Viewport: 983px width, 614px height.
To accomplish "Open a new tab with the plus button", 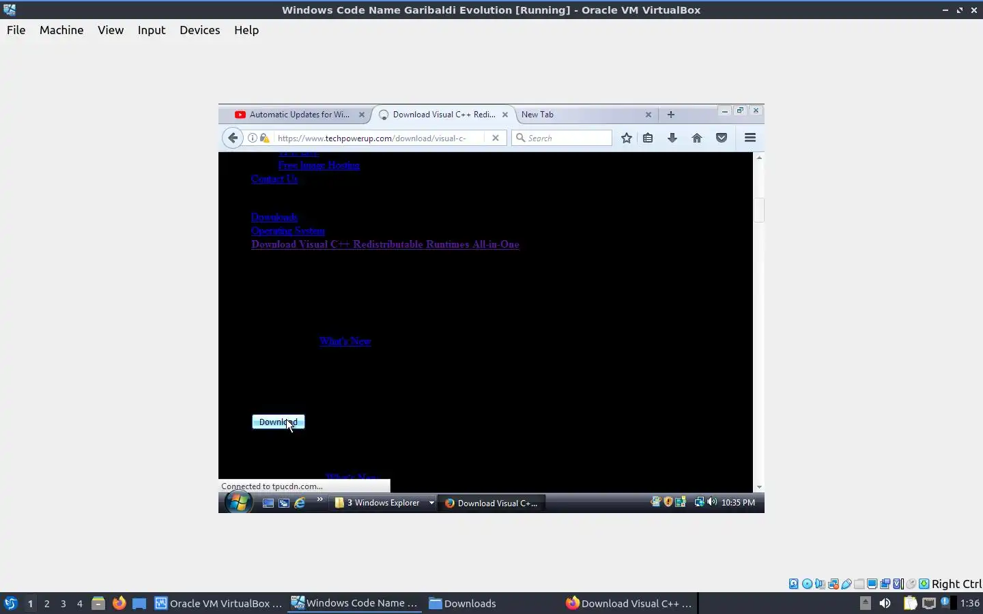I will click(671, 115).
